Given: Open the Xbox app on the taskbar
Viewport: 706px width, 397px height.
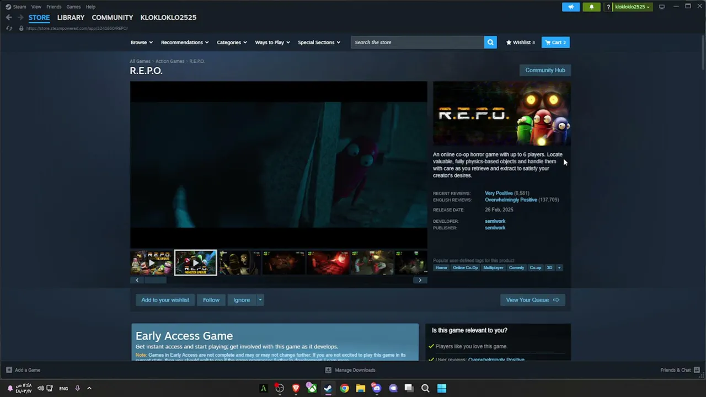Looking at the screenshot, I should point(312,388).
